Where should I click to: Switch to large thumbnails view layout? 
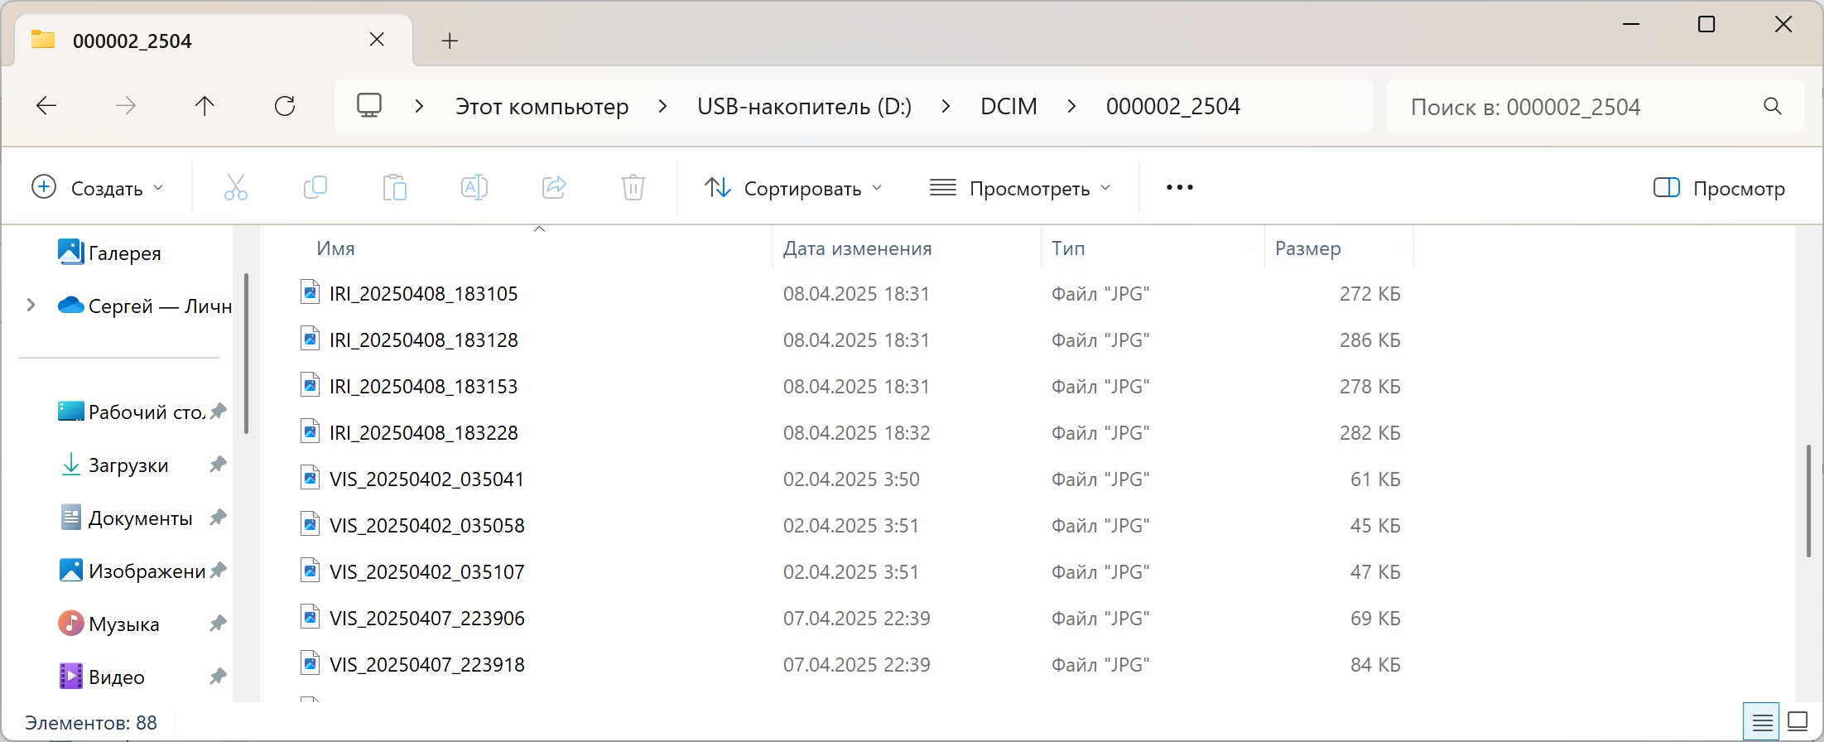[x=1798, y=722]
